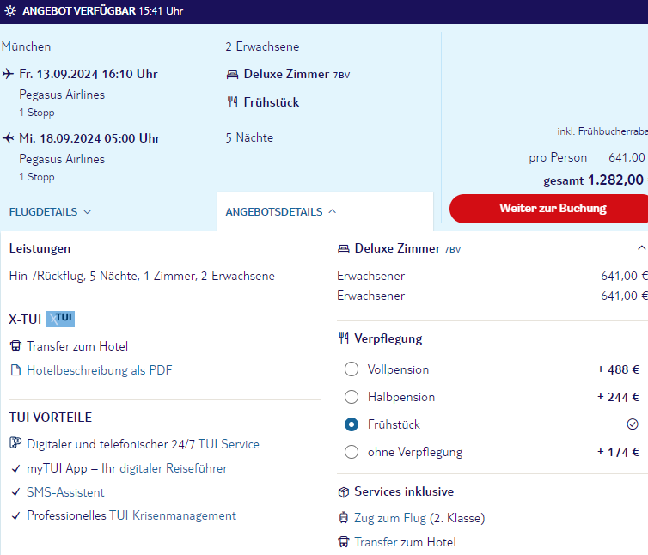
Task: Click the pro Person 641,00 price
Action: click(x=587, y=157)
